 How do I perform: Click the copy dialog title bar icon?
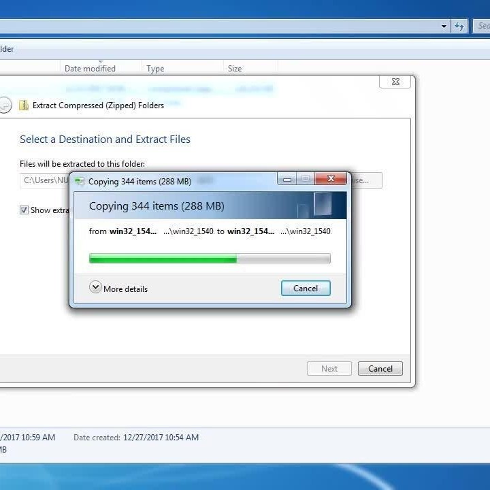click(x=80, y=182)
